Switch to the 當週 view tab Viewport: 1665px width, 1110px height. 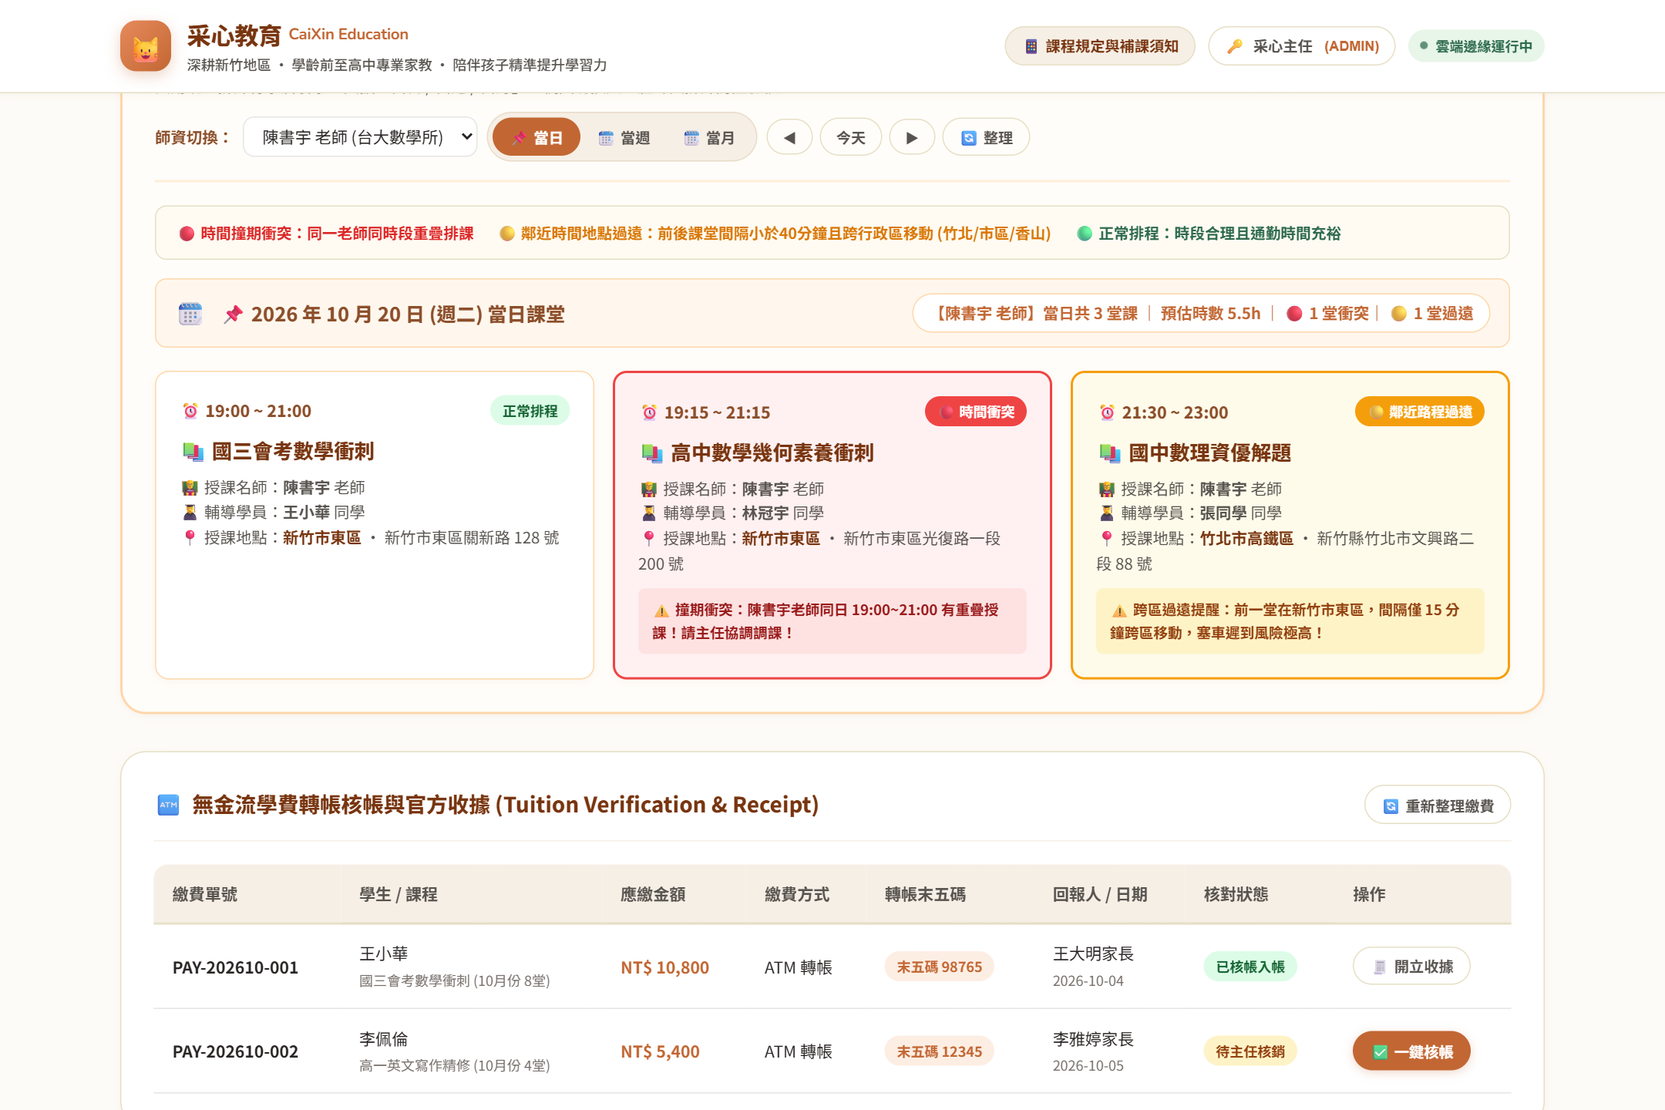point(624,137)
